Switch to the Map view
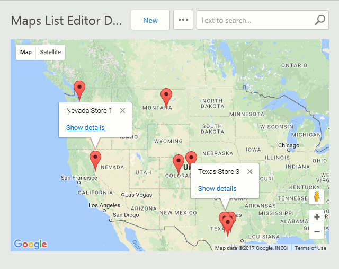339x269 pixels. (x=26, y=52)
